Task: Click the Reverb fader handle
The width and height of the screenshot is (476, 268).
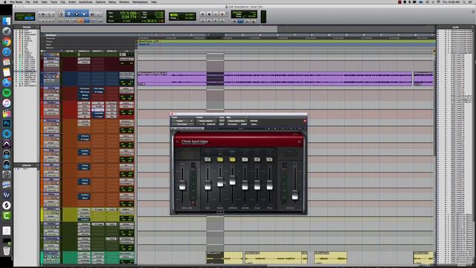Action: tap(245, 185)
